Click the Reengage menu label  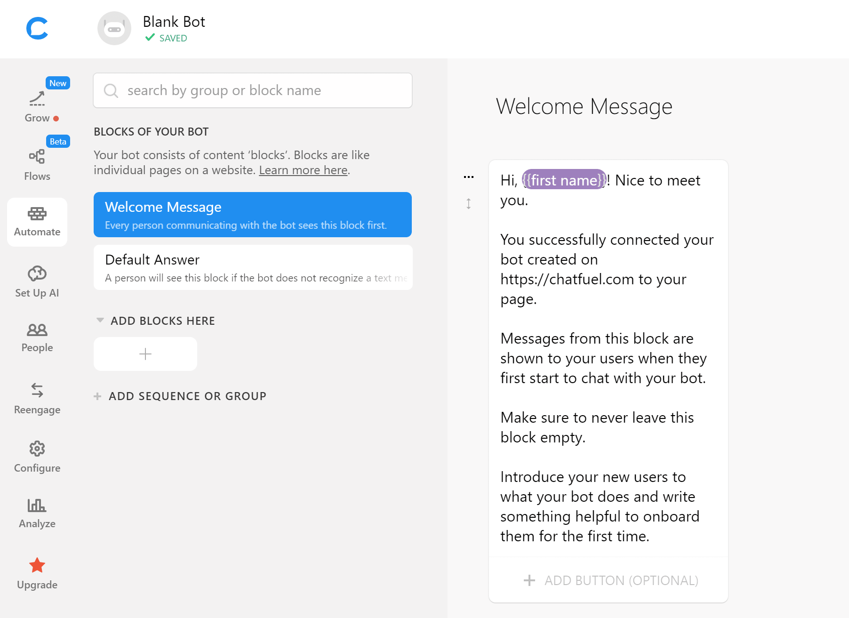[x=37, y=409]
